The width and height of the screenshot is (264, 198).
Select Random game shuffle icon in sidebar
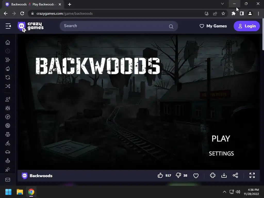pyautogui.click(x=8, y=86)
